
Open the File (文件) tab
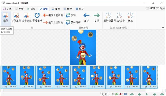pyautogui.click(x=7, y=9)
